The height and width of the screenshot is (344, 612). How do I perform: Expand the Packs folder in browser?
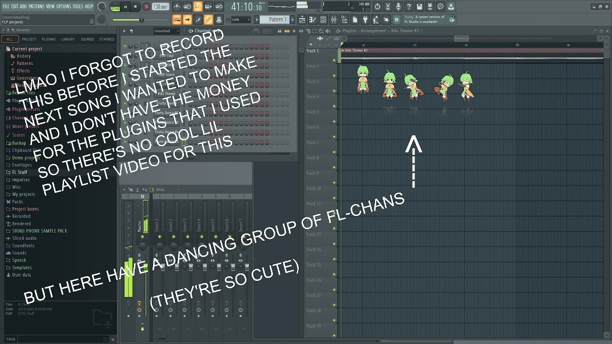click(x=17, y=202)
